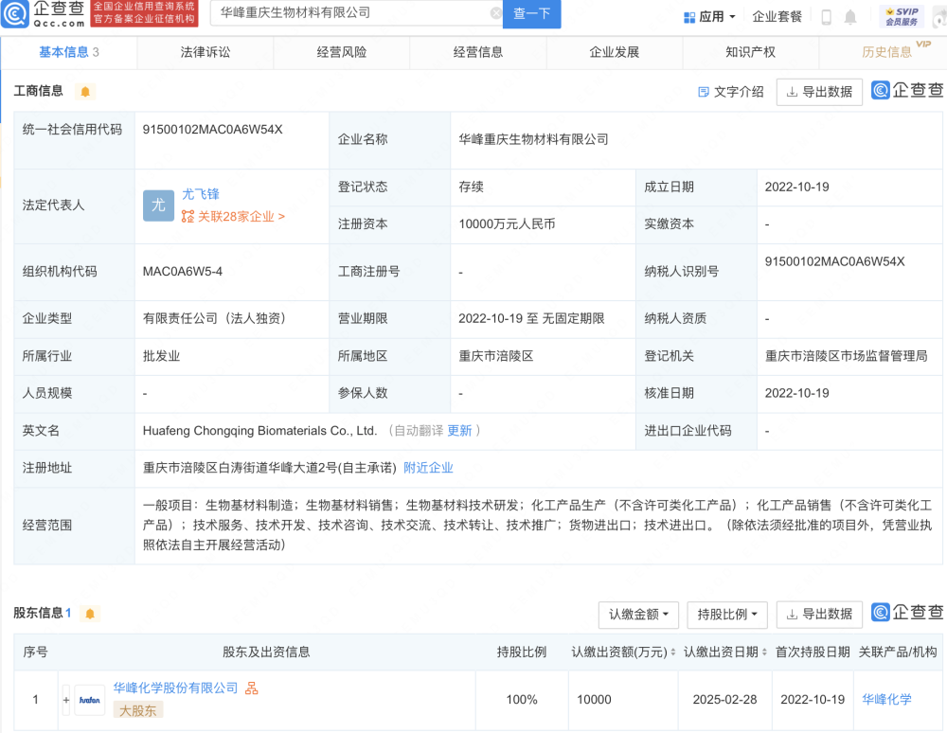Screen dimensions: 947x733
Task: Open the 认缴金额 dropdown
Action: [x=638, y=615]
